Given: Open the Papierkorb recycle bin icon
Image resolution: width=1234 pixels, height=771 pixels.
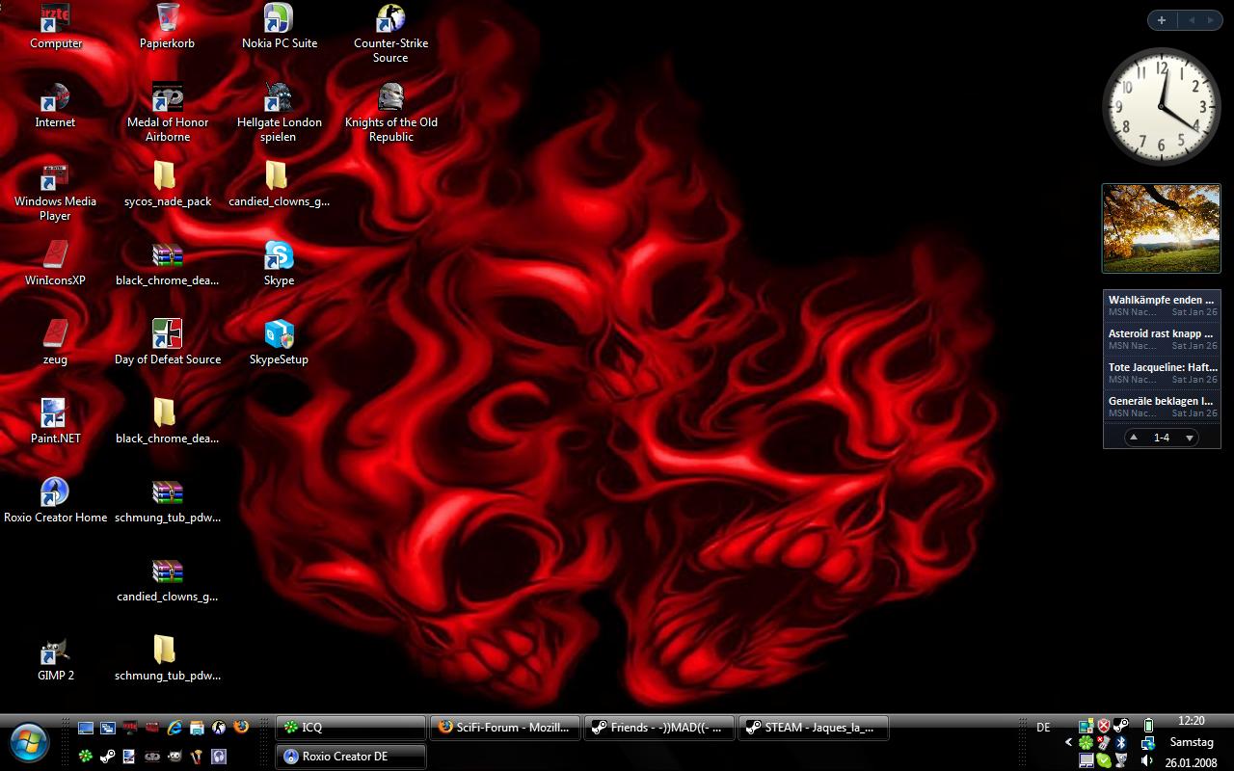Looking at the screenshot, I should coord(167,19).
